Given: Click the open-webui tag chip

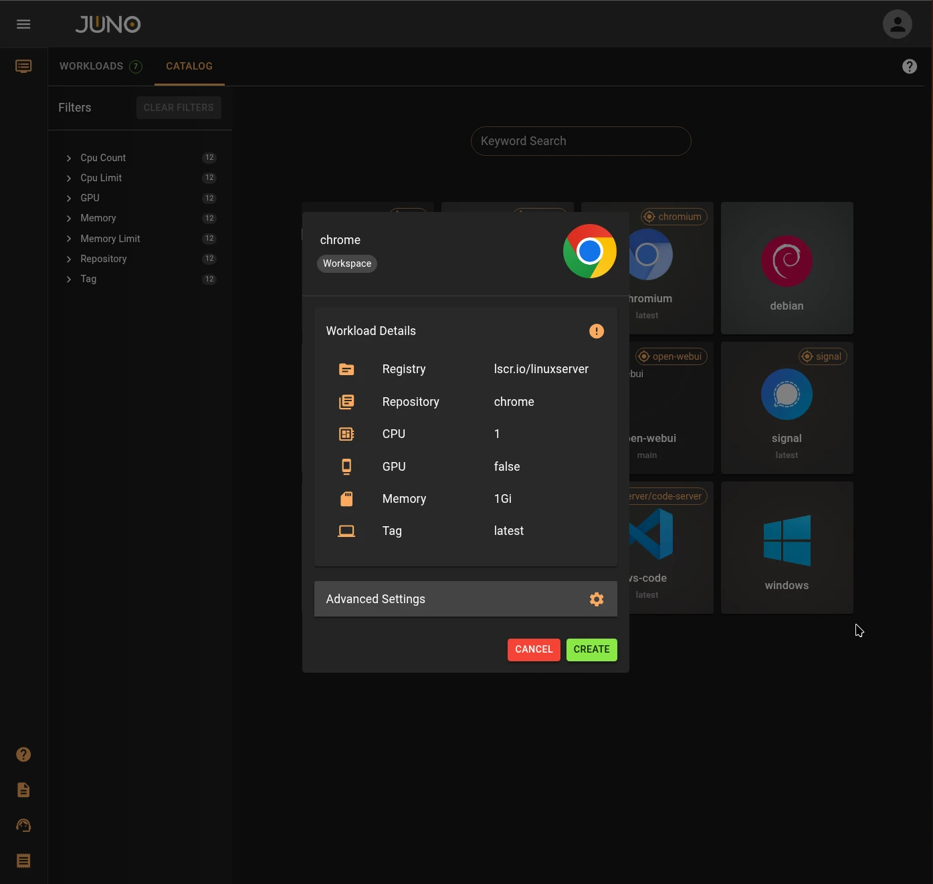Looking at the screenshot, I should click(671, 356).
